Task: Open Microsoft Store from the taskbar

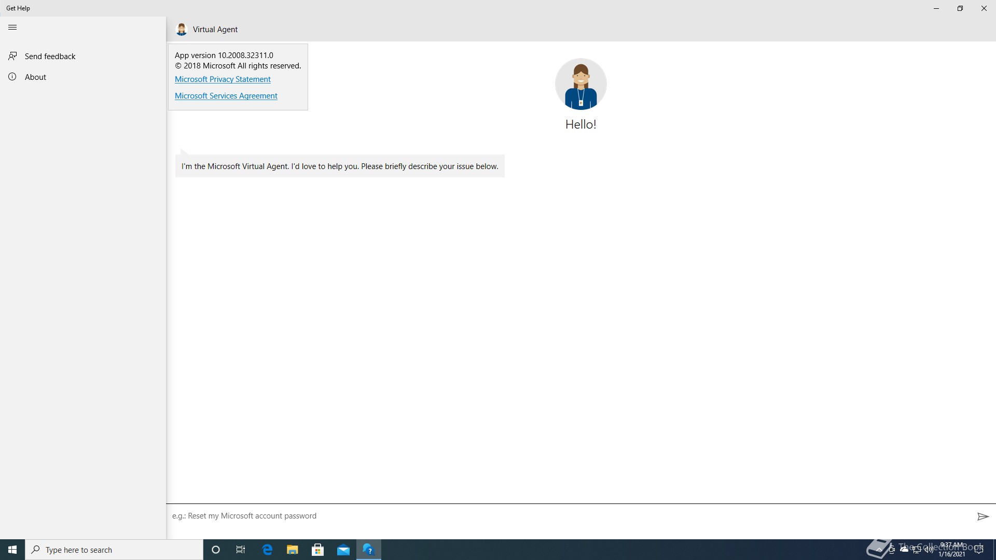Action: pyautogui.click(x=318, y=550)
